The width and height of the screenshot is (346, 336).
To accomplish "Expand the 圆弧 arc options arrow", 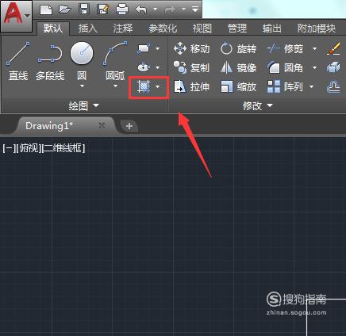I will point(115,86).
